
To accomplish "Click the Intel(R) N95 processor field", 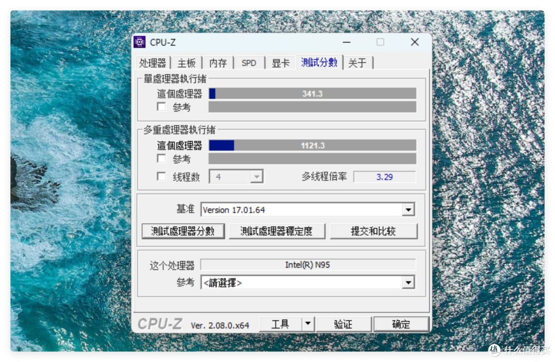I will pos(308,265).
